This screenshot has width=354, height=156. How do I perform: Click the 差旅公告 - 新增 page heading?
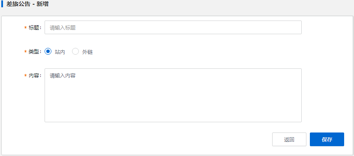(x=27, y=4)
